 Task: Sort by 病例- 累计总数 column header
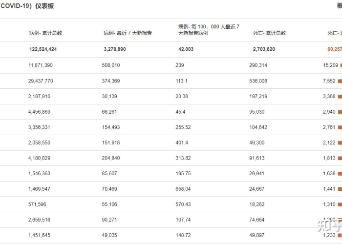(x=45, y=33)
